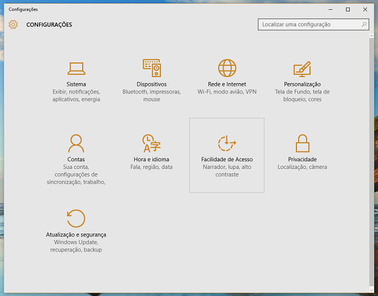Click 'Sua conta, configurações de sincronização' description
378x296 pixels.
(76, 174)
